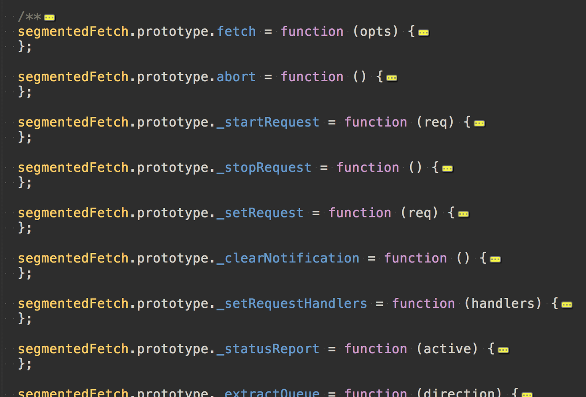Expand the folded body of fetch function

tap(423, 33)
